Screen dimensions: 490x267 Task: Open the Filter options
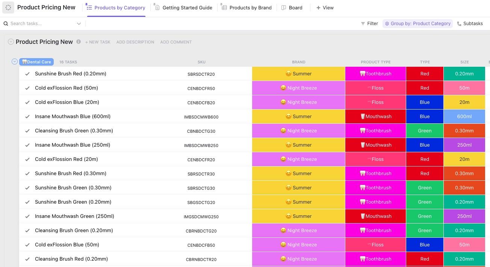click(369, 23)
